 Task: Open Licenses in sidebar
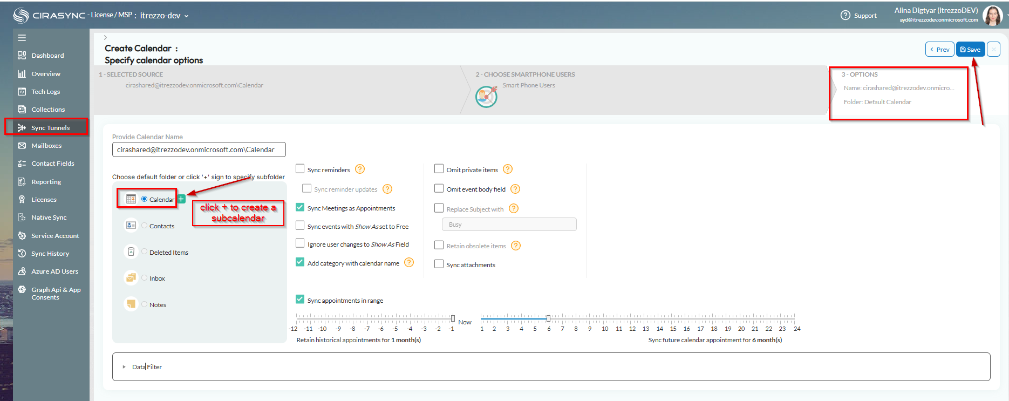(44, 200)
